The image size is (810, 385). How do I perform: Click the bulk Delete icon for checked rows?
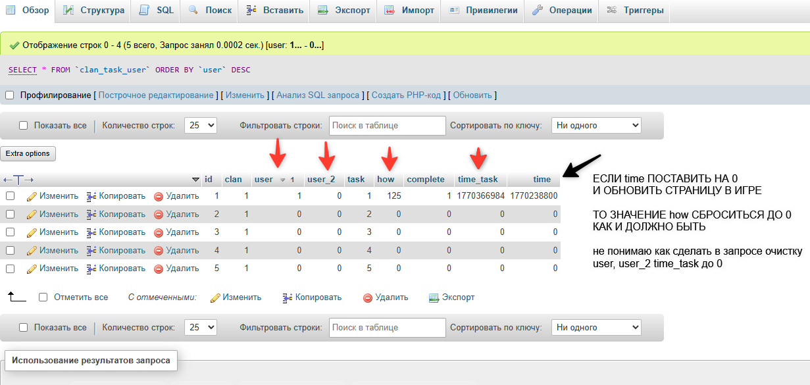point(368,297)
